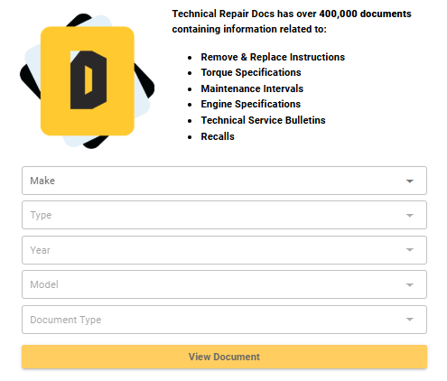
Task: Click Technical Service Bulletins list item
Action: [263, 120]
